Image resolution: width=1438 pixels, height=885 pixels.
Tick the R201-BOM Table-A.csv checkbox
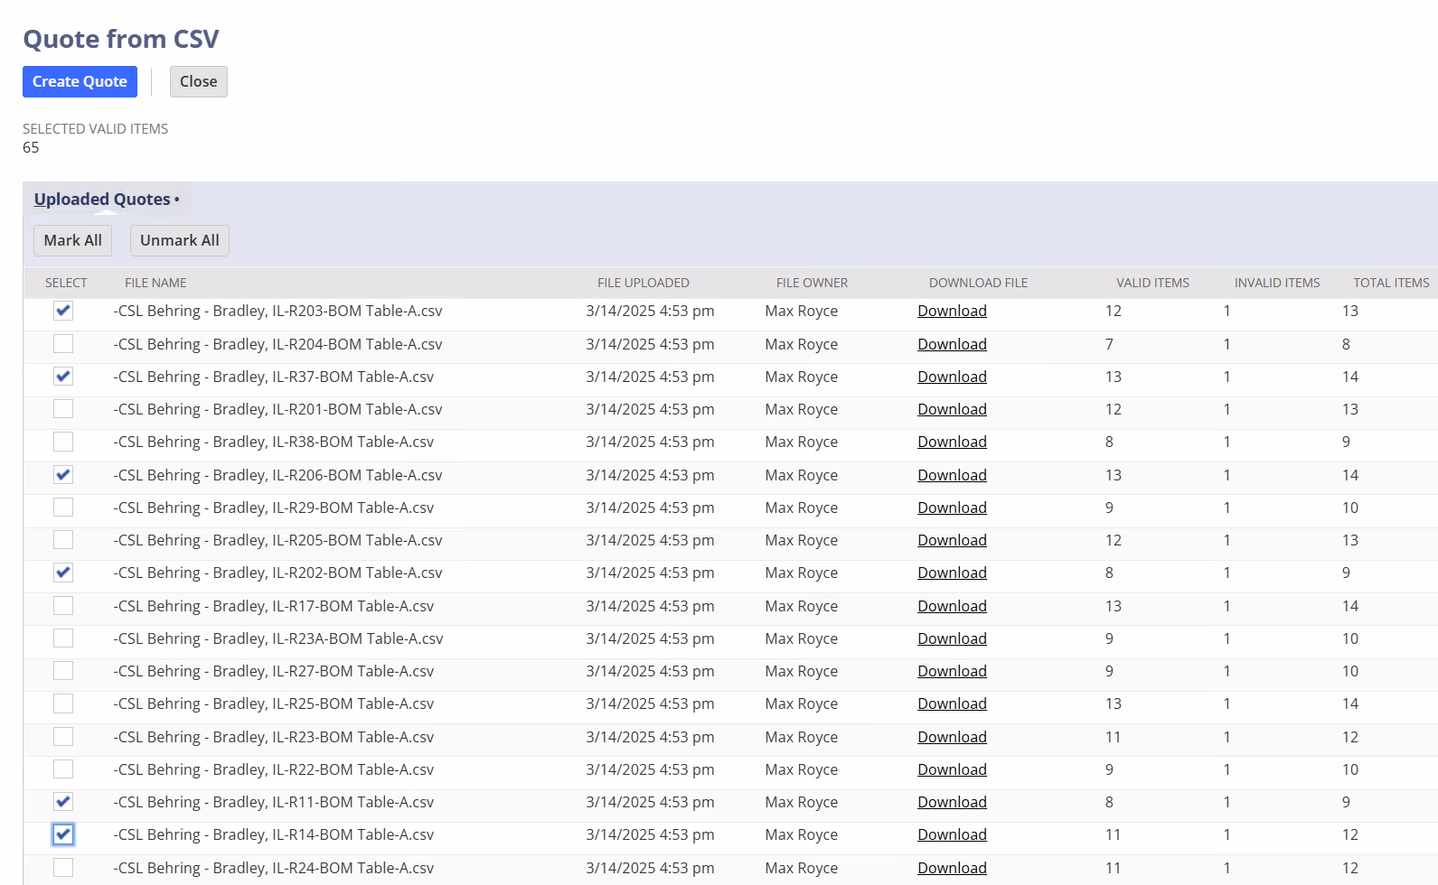pyautogui.click(x=63, y=409)
